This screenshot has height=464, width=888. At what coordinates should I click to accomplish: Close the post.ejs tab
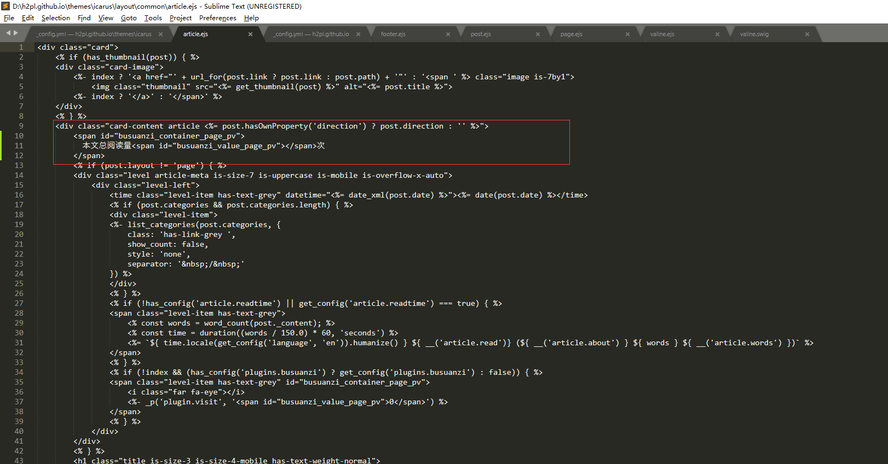click(538, 34)
